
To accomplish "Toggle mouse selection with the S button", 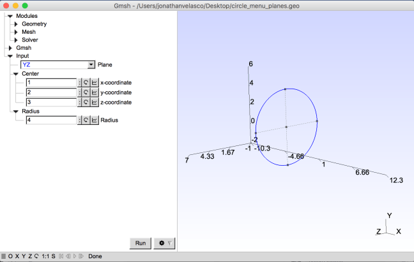I will click(53, 256).
